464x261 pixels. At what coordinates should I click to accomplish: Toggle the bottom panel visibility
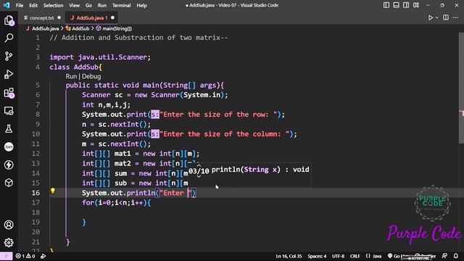tap(397, 5)
